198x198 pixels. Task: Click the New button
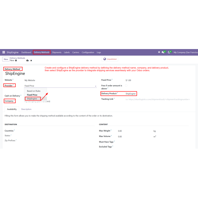(x=6, y=59)
